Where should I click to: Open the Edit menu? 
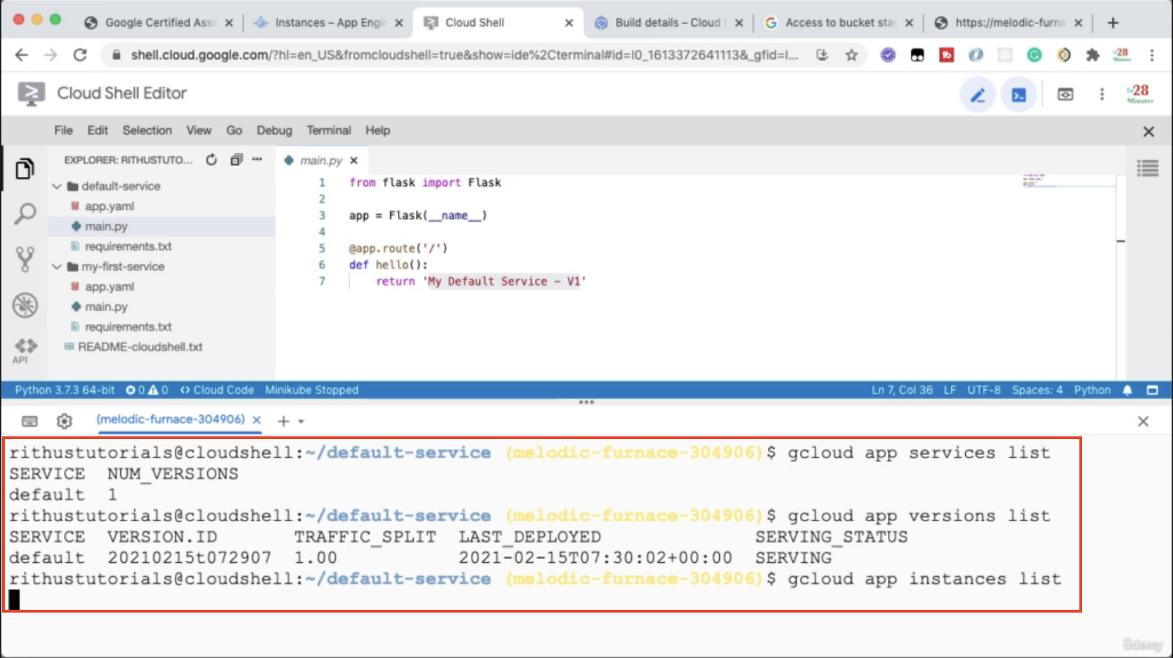pos(97,130)
